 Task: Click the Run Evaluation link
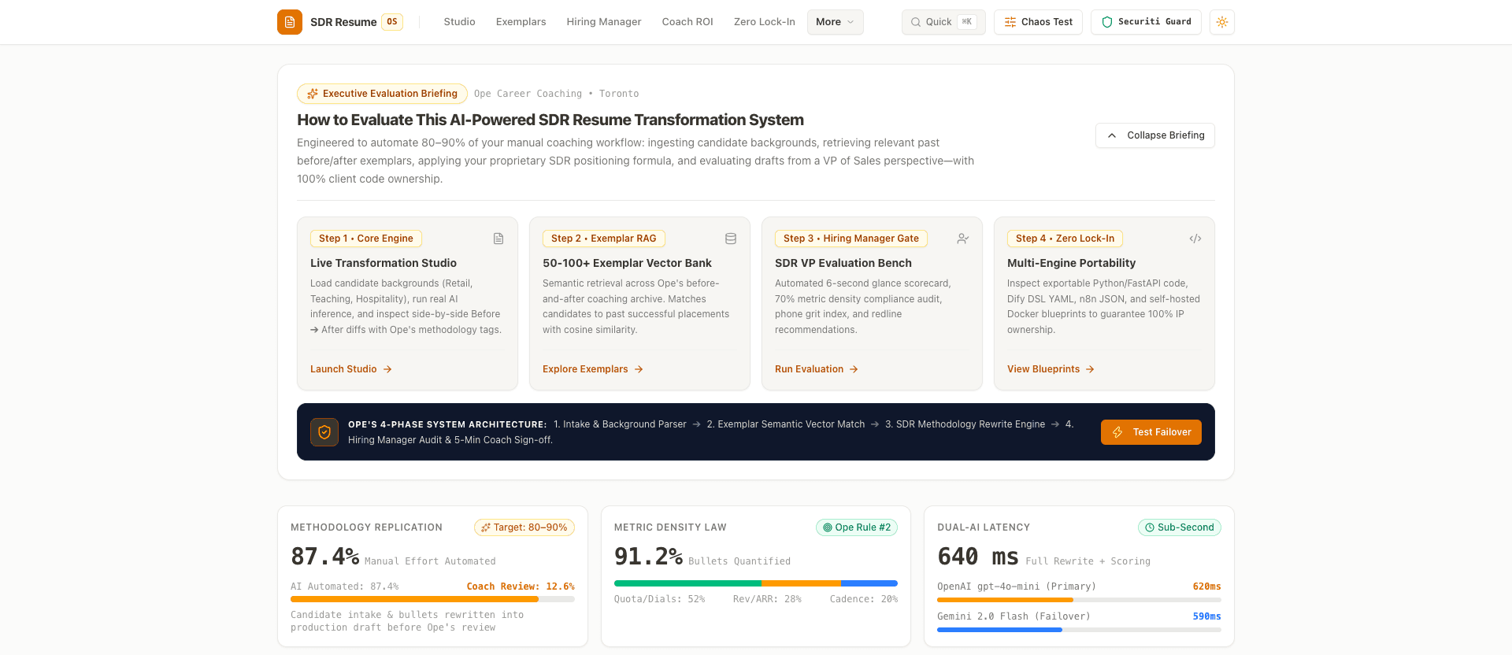click(817, 369)
